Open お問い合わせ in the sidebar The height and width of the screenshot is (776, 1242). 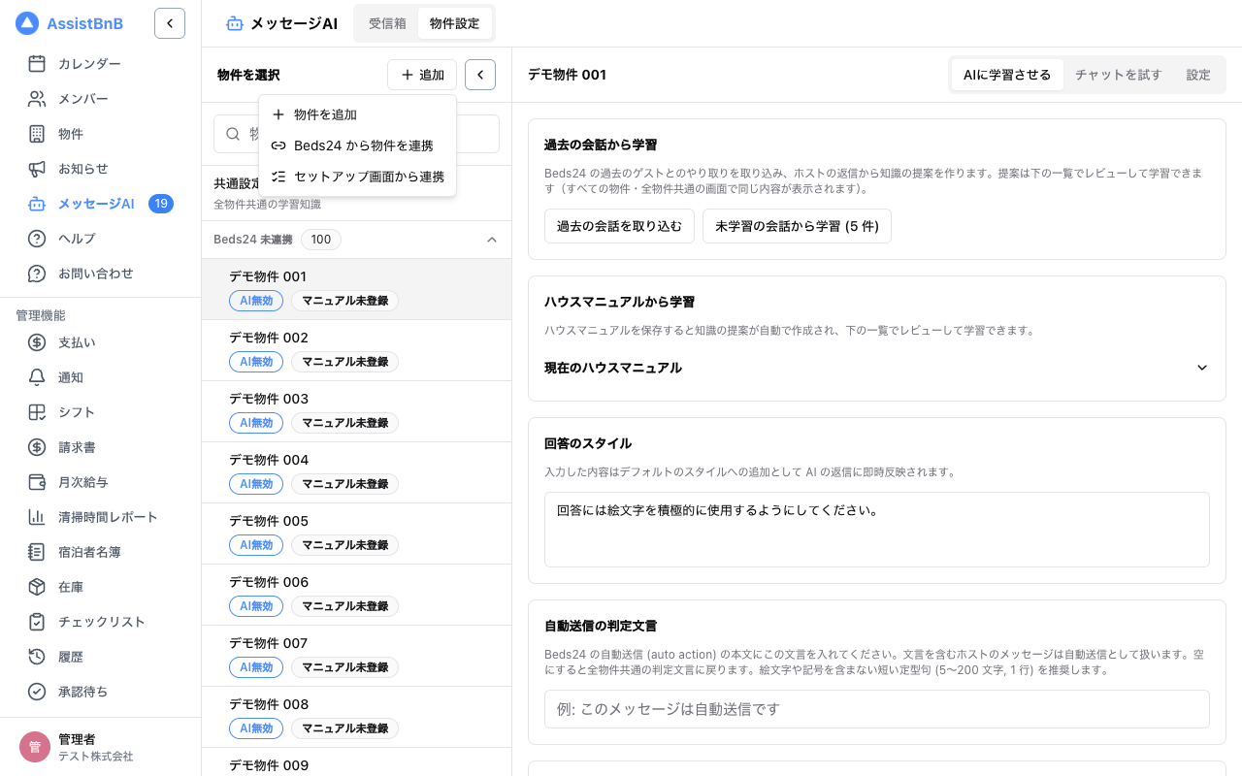click(x=101, y=274)
